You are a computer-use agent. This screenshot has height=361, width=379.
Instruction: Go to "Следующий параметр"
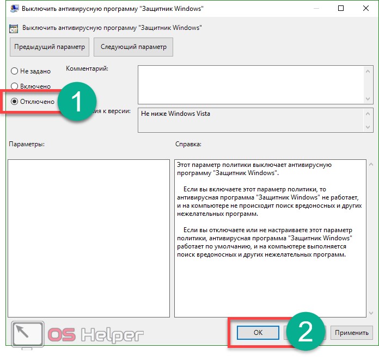click(133, 47)
